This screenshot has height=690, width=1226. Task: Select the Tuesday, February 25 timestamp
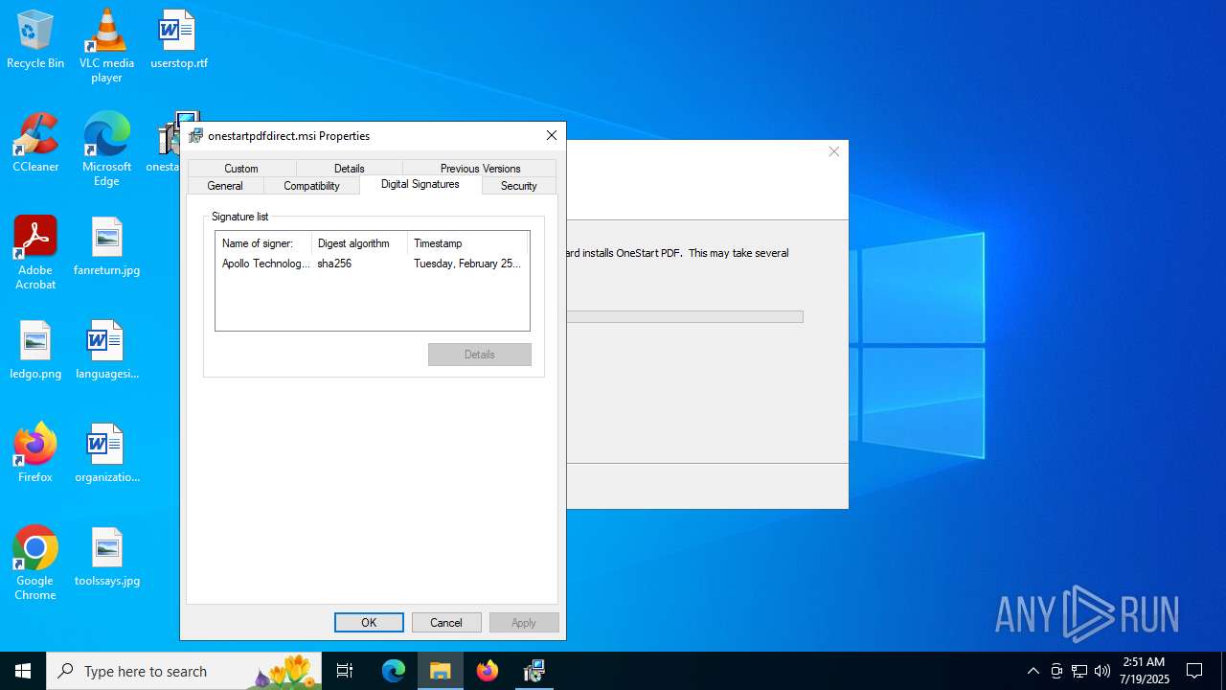pyautogui.click(x=467, y=264)
